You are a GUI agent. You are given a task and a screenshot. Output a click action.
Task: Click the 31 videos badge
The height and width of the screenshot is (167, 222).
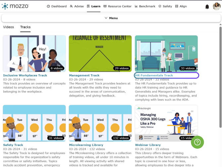pos(56,138)
